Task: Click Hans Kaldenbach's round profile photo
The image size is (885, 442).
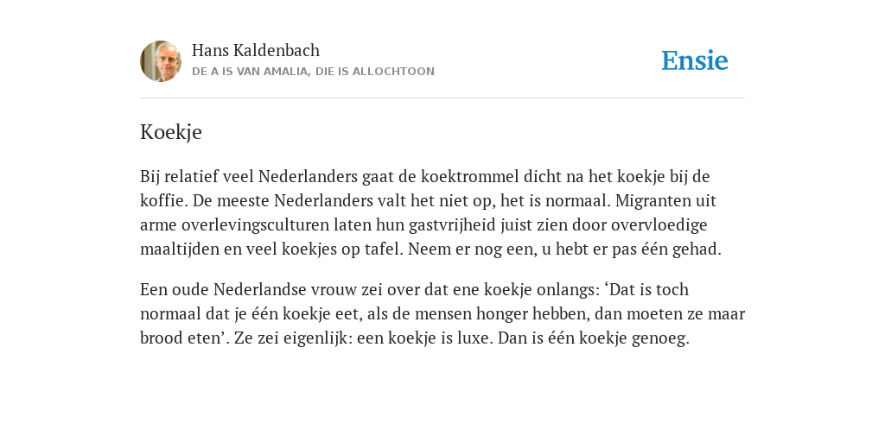Action: (161, 61)
